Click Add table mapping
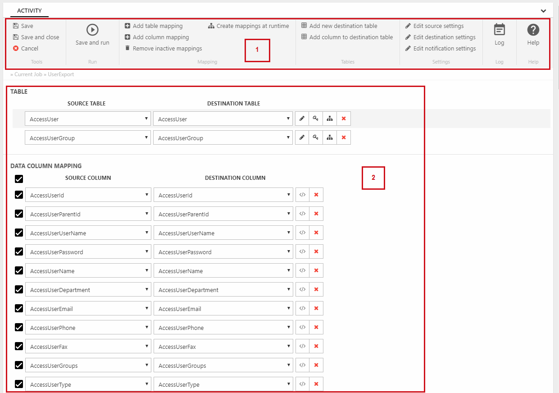 click(157, 26)
